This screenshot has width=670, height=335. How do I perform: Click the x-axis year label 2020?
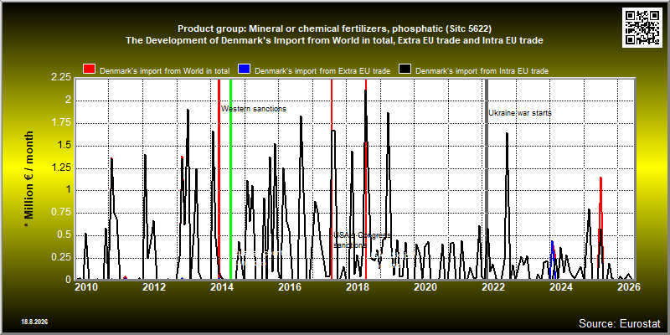coord(425,287)
